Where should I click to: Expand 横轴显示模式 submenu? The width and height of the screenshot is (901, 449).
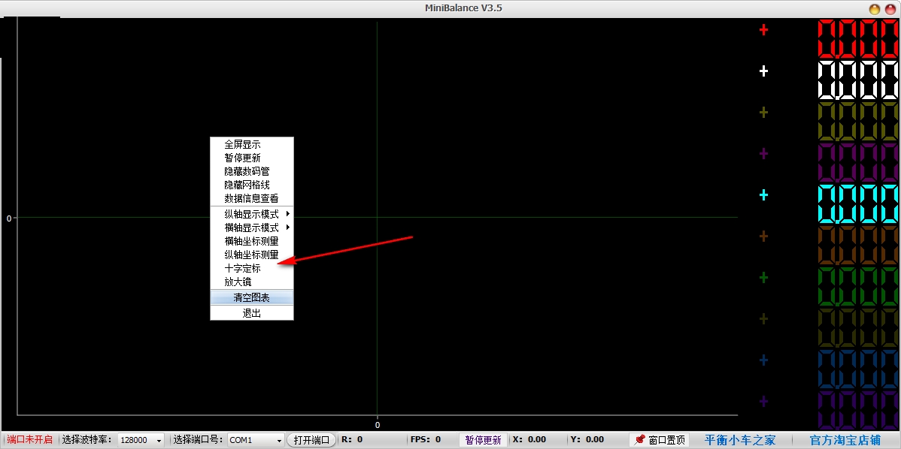[252, 228]
